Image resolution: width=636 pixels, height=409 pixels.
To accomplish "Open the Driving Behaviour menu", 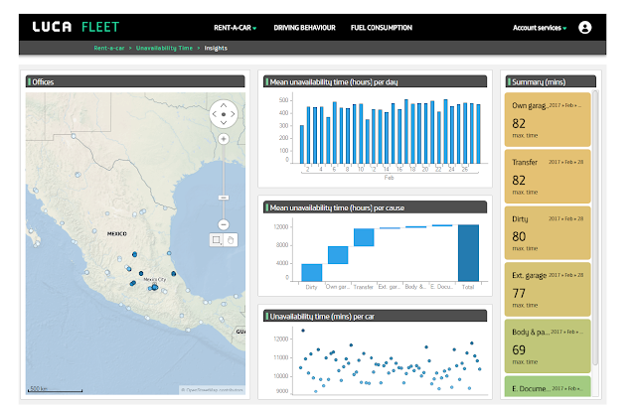I will 304,28.
